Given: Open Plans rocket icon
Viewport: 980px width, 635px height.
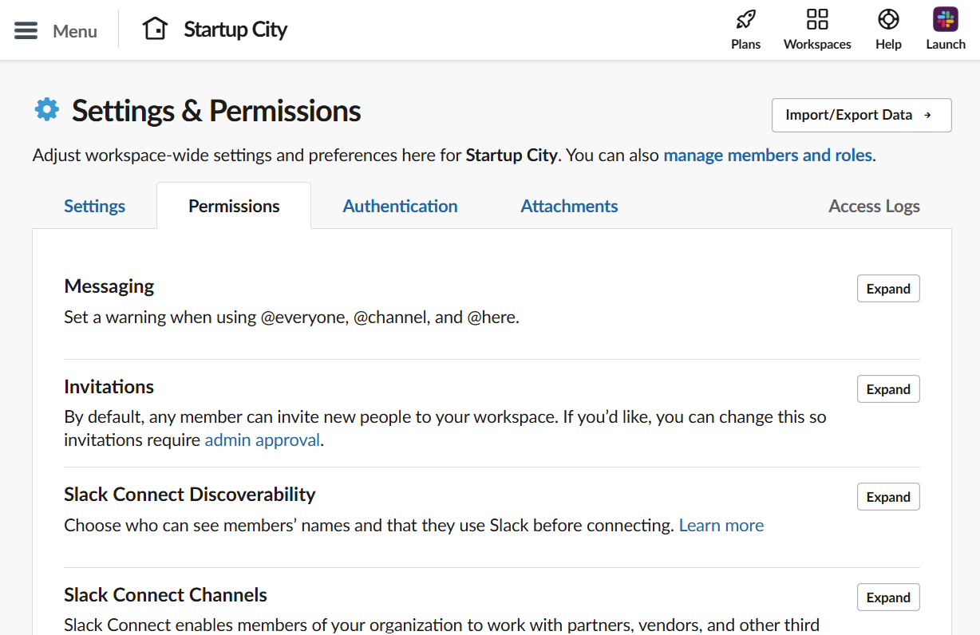Looking at the screenshot, I should click(745, 19).
